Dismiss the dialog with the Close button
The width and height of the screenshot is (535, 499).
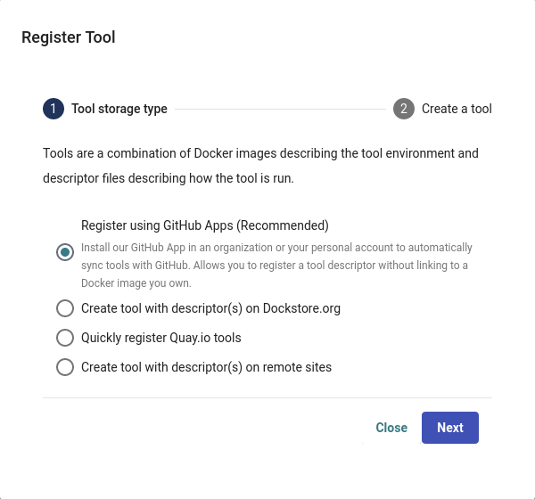tap(391, 428)
